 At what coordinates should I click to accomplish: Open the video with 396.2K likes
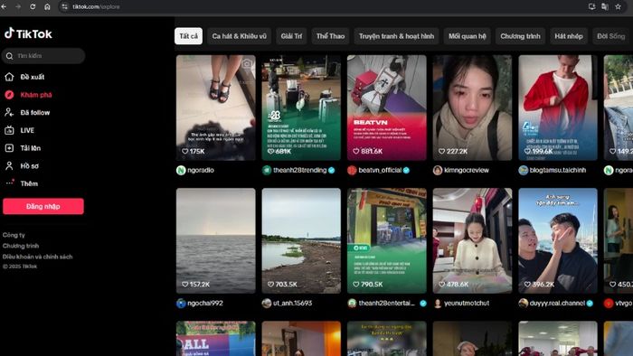558,240
